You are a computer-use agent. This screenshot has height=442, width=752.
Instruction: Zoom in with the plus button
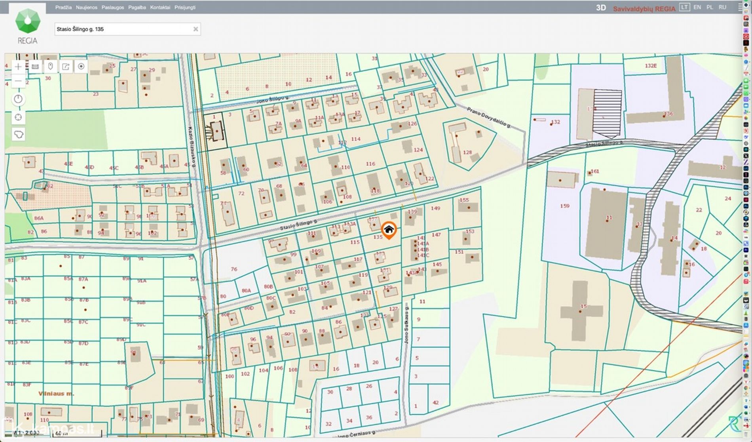pos(18,67)
